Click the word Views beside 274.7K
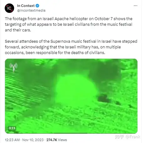This screenshot has width=144, height=143. [x=62, y=140]
